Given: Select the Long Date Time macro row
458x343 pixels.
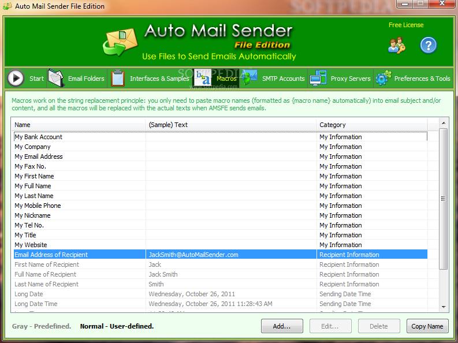Looking at the screenshot, I should [221, 304].
